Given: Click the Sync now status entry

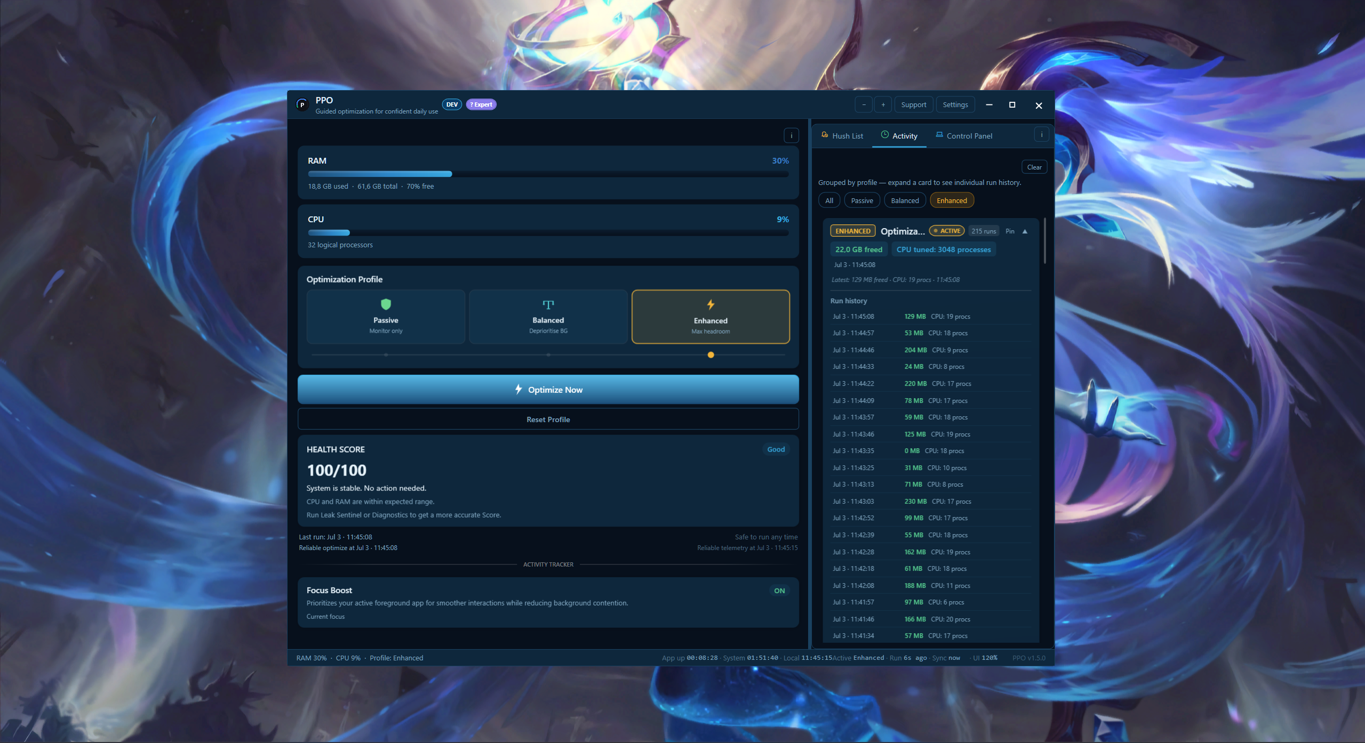Looking at the screenshot, I should pos(946,658).
